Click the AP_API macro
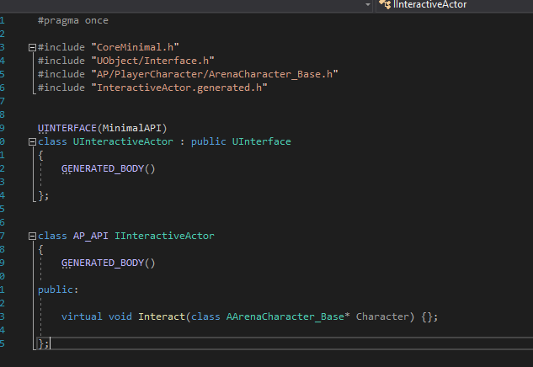 pos(91,236)
